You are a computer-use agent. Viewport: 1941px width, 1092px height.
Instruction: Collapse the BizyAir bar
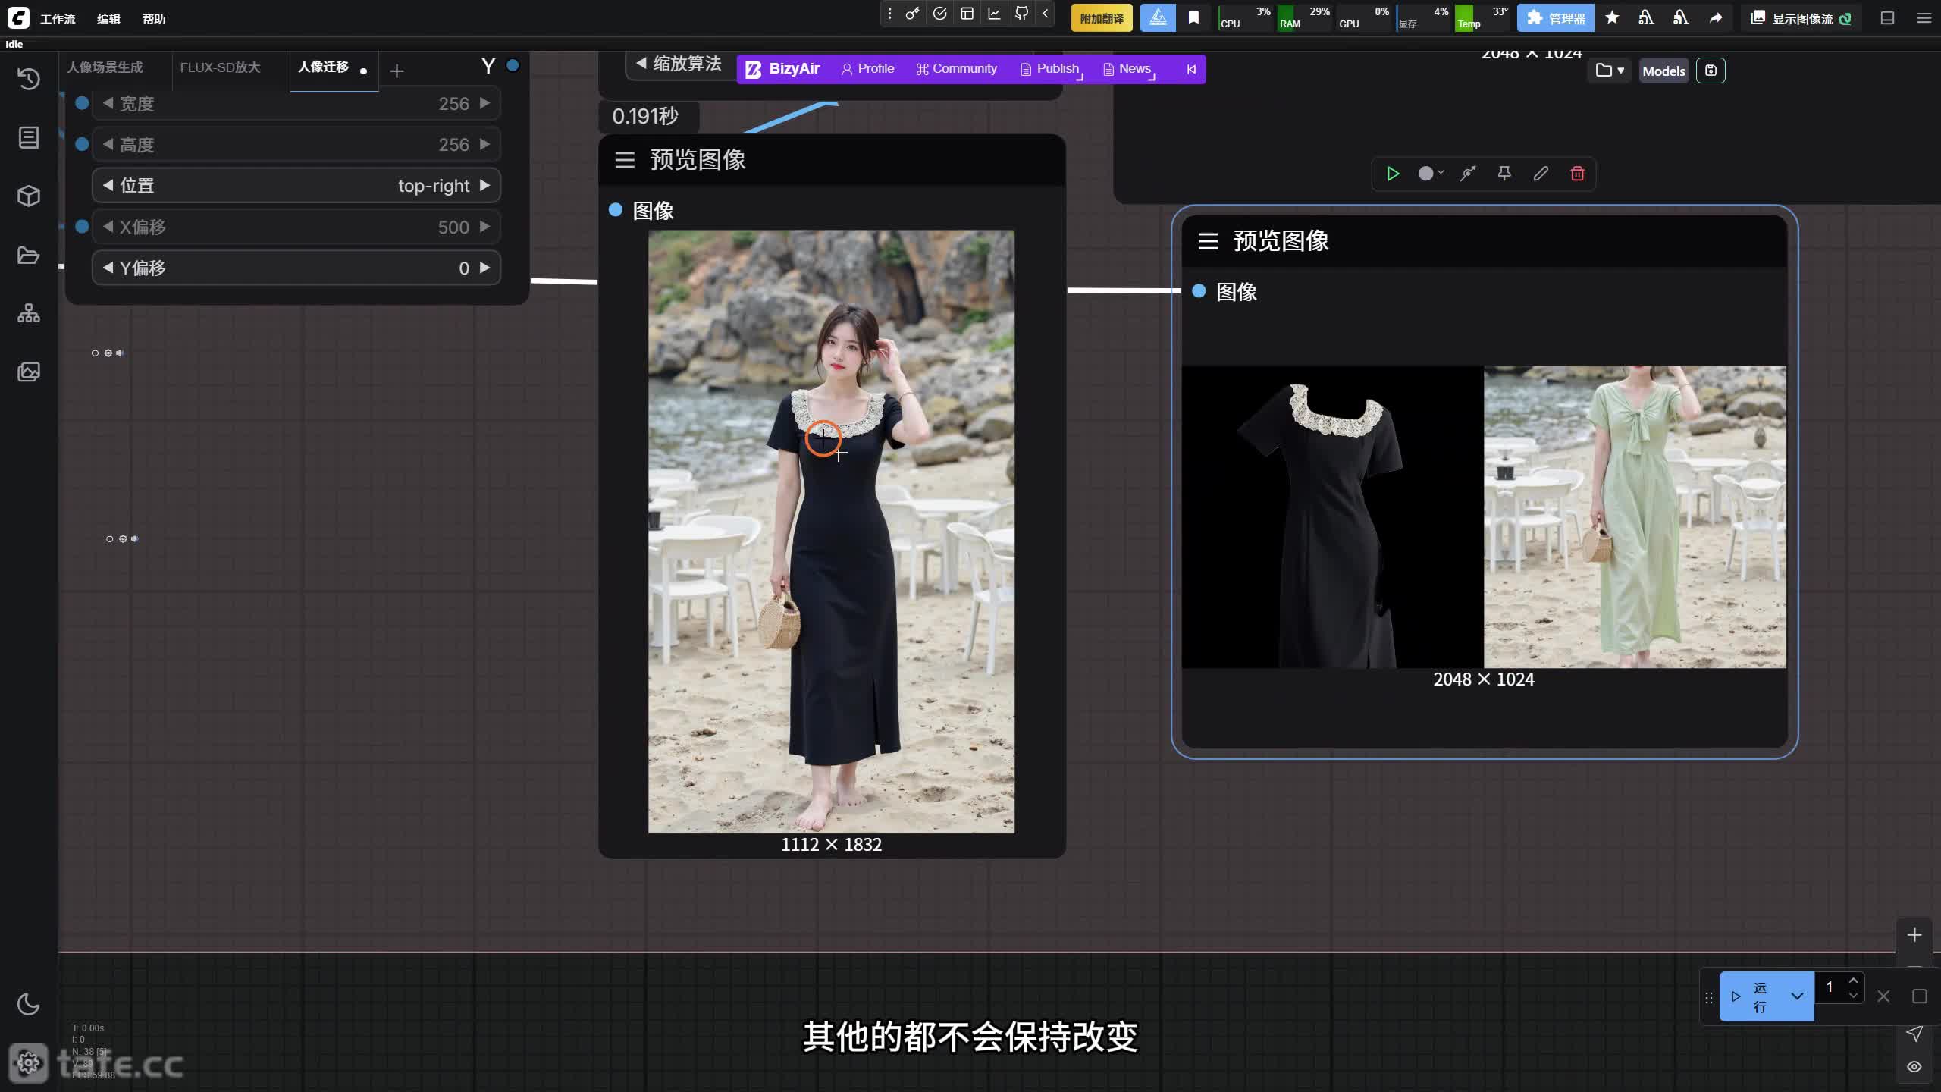click(x=1191, y=69)
